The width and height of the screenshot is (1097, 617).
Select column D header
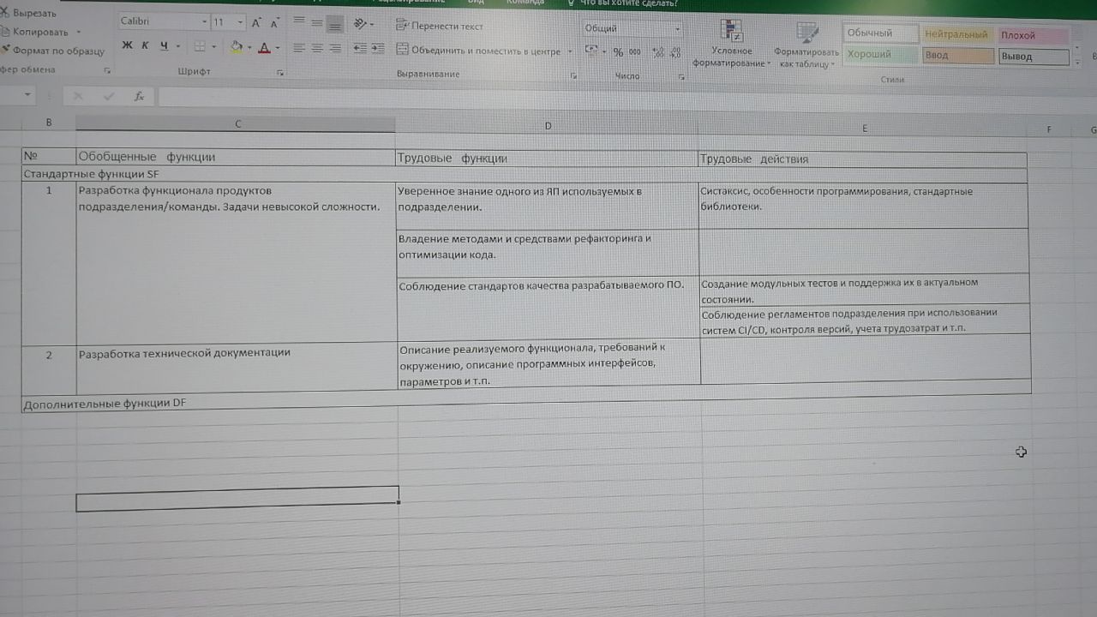(x=548, y=126)
